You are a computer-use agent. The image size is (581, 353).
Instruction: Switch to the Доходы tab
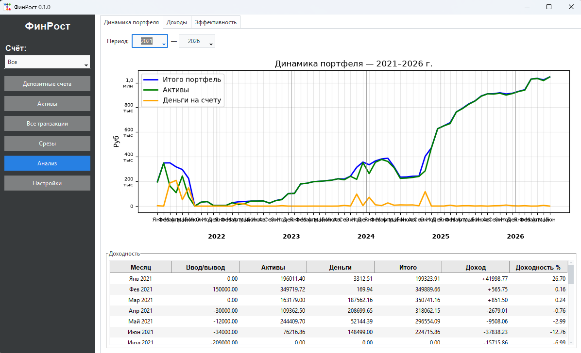[x=177, y=22]
